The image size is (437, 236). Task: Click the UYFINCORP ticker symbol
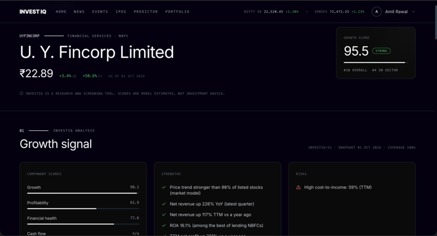point(29,36)
